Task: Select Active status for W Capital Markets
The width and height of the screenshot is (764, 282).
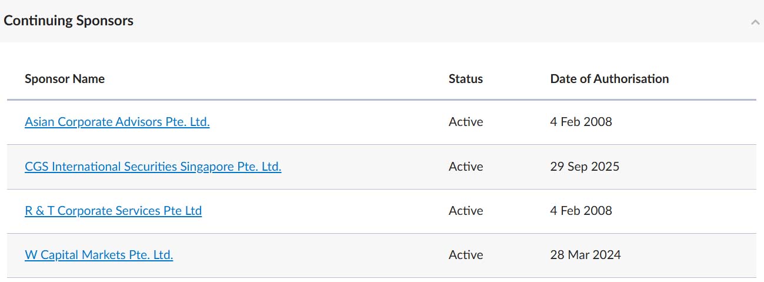Action: tap(466, 255)
